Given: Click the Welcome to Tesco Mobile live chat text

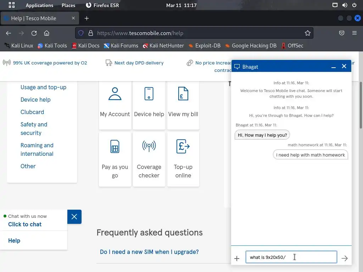Looking at the screenshot, I should point(291,93).
